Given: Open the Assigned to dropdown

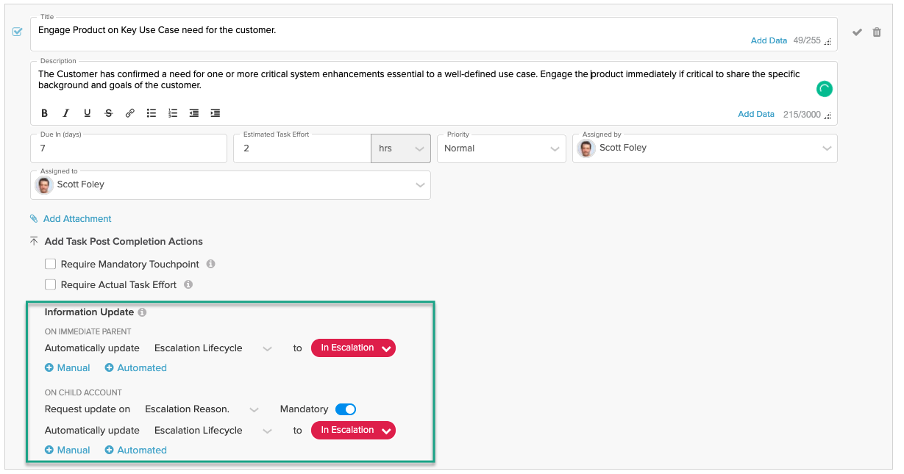Looking at the screenshot, I should click(230, 185).
